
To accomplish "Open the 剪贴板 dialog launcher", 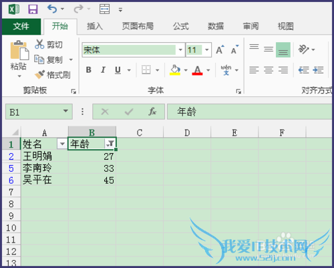I will (x=73, y=92).
